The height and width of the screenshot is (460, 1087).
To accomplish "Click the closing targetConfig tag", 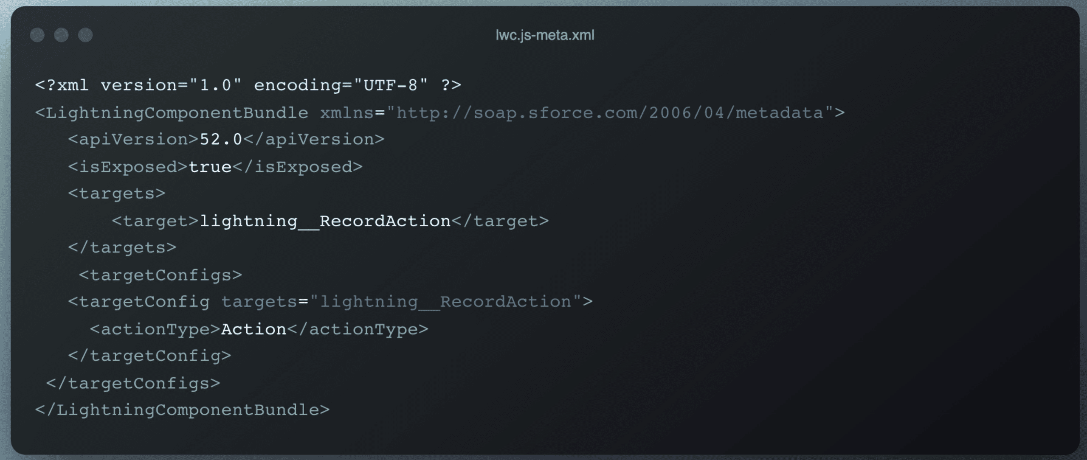I will click(149, 356).
